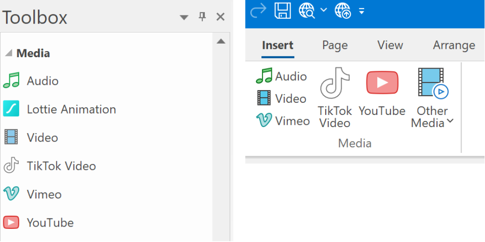Viewport: 485px width, 242px height.
Task: Choose TikTok Video in Toolbox list
Action: click(50, 166)
